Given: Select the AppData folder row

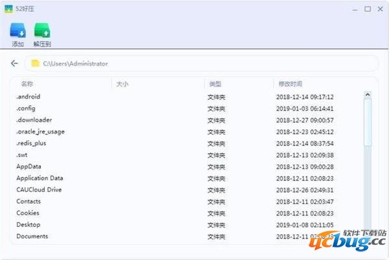Looking at the screenshot, I should [x=188, y=167].
